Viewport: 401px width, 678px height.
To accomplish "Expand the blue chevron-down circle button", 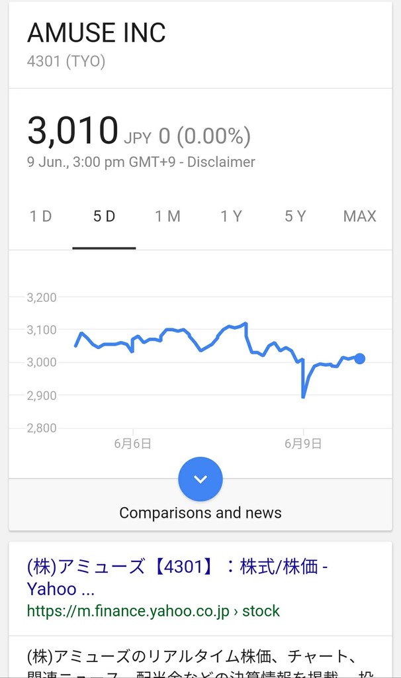I will coord(200,479).
